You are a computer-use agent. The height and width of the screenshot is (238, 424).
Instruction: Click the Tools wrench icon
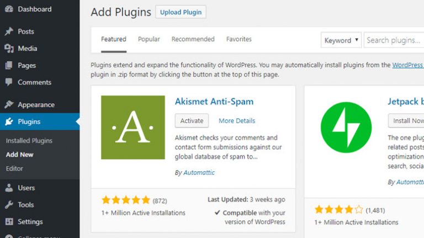[9, 205]
